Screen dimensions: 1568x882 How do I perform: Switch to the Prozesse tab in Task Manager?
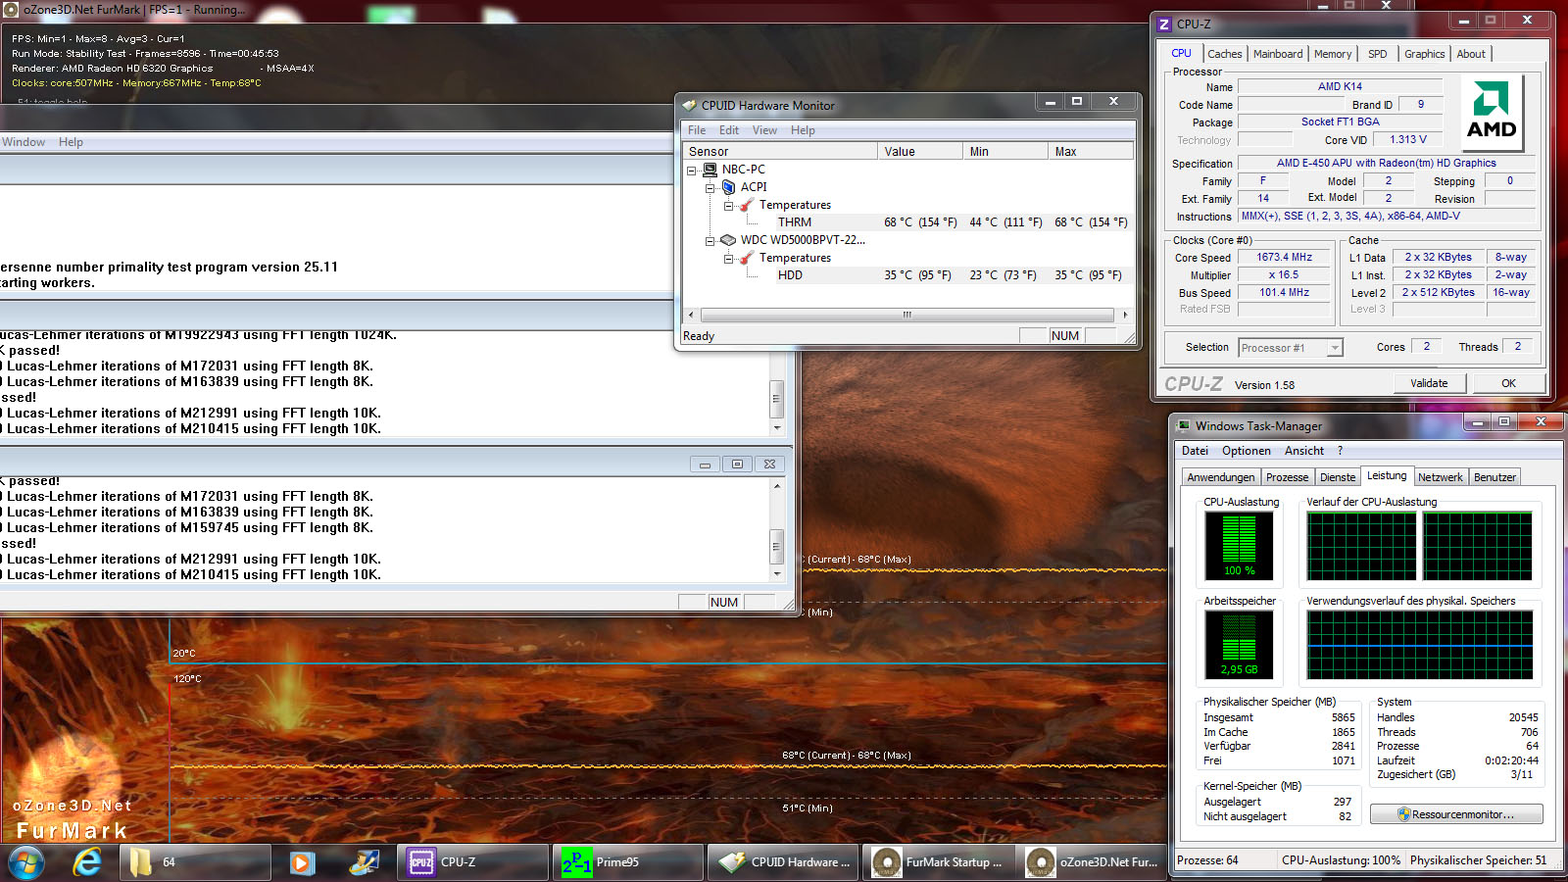coord(1287,477)
